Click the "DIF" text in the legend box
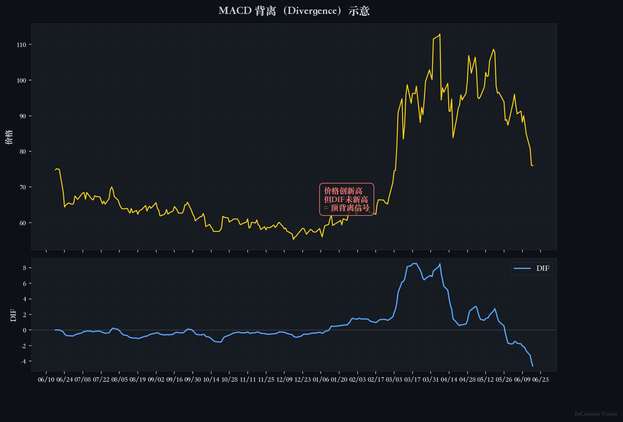Viewport: 623px width, 422px height. coord(543,268)
